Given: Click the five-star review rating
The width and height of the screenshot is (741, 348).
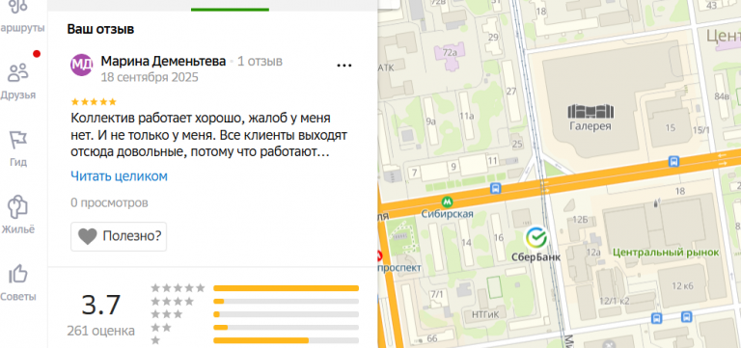Looking at the screenshot, I should [93, 102].
